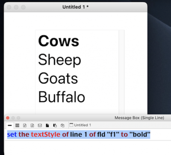
Task: Close the Message Box with red button
Action: point(8,118)
